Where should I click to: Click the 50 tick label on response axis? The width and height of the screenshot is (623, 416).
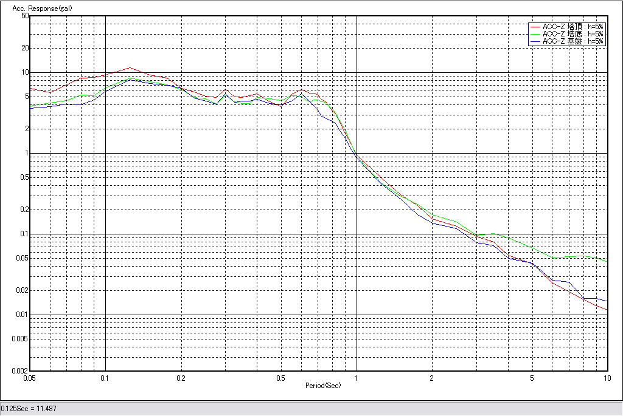coord(25,16)
